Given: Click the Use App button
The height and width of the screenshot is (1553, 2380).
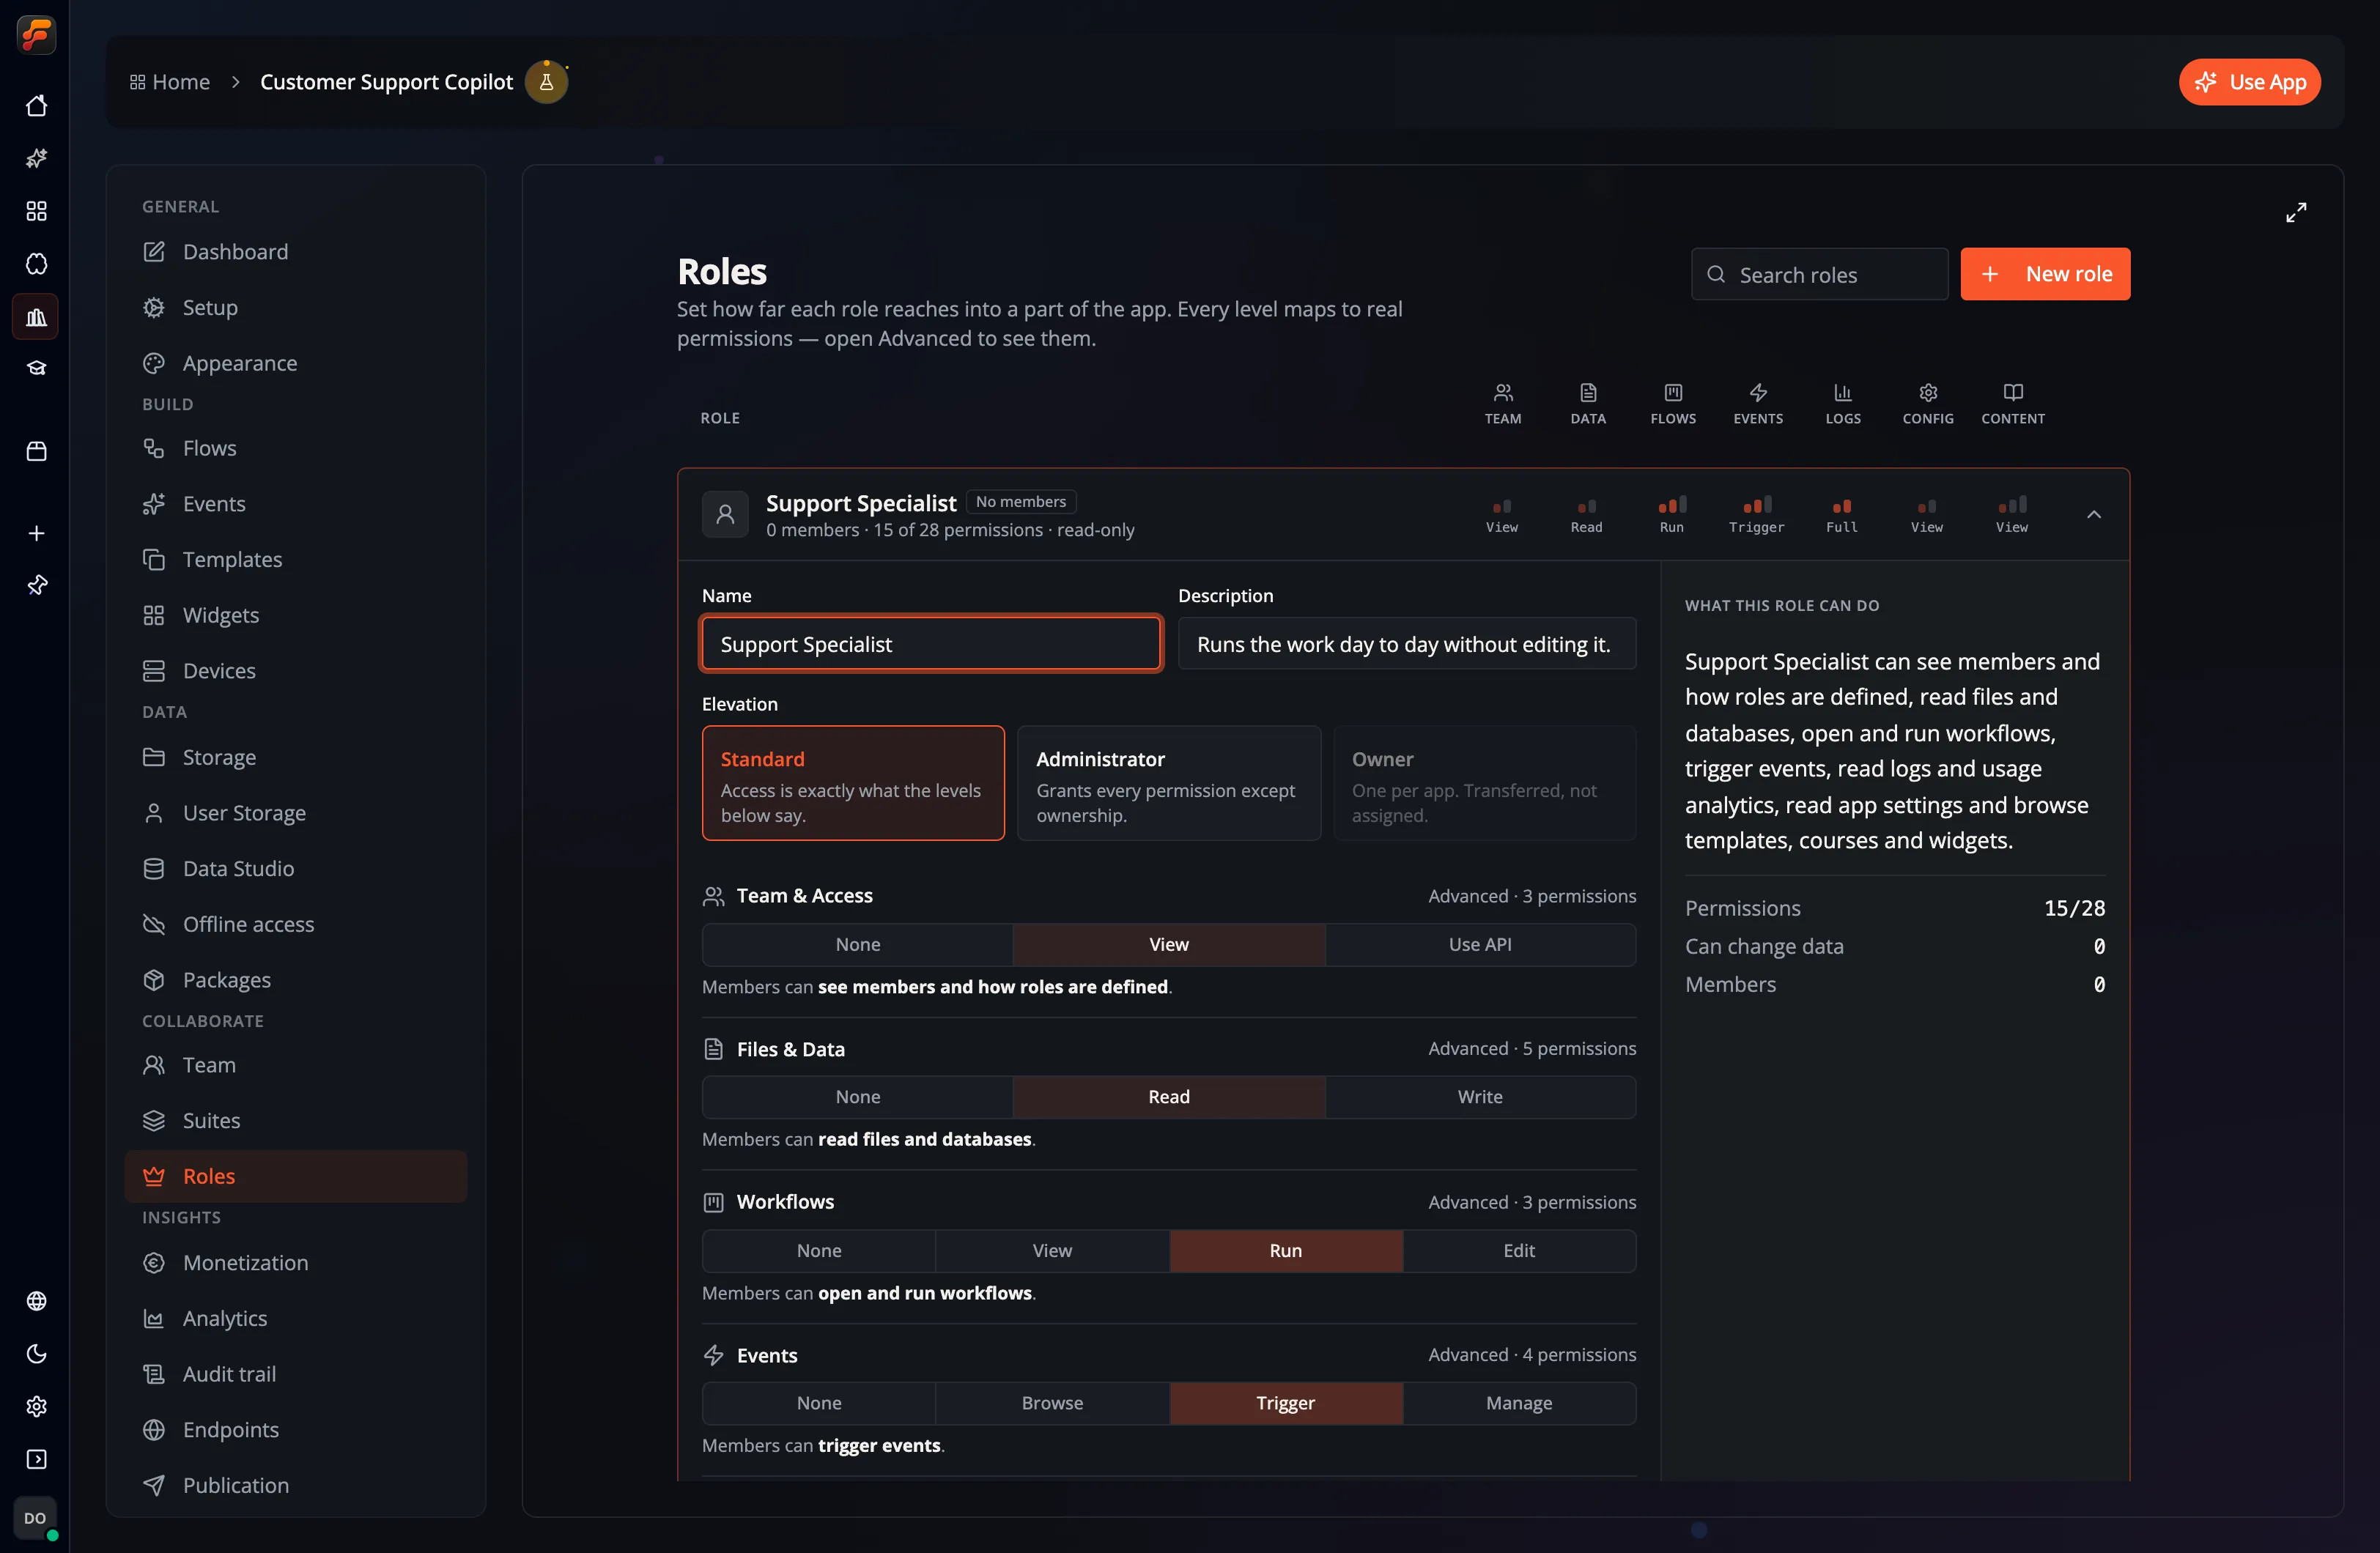Looking at the screenshot, I should tap(2249, 82).
